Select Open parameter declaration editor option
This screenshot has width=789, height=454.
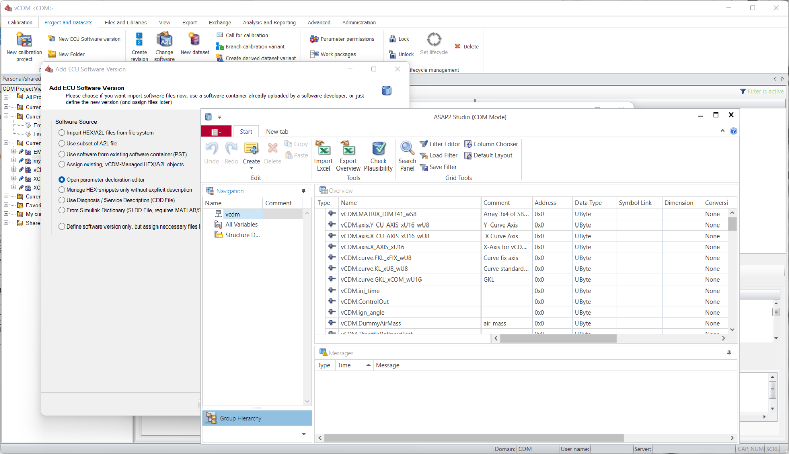point(62,180)
